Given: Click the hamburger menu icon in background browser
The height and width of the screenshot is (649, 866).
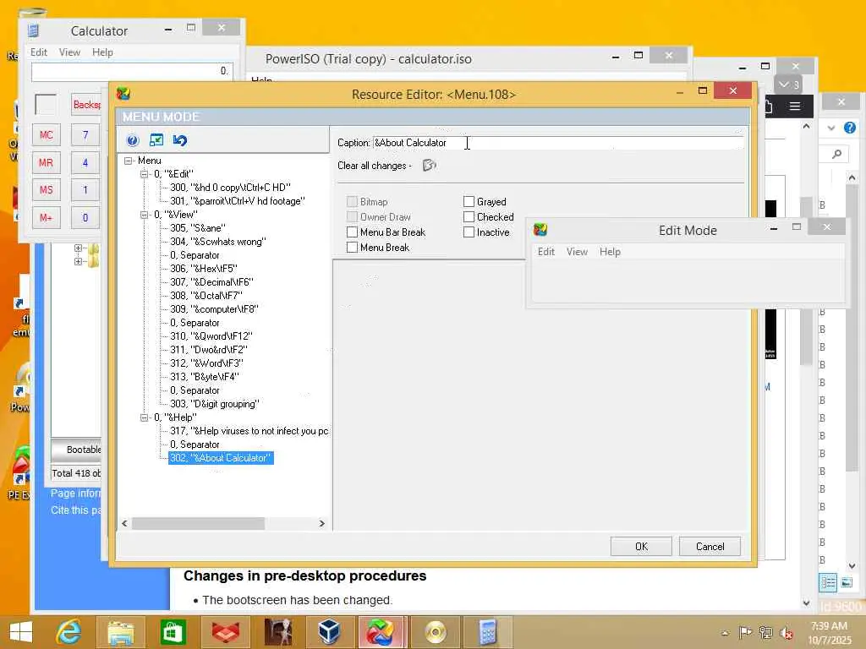Looking at the screenshot, I should (795, 106).
